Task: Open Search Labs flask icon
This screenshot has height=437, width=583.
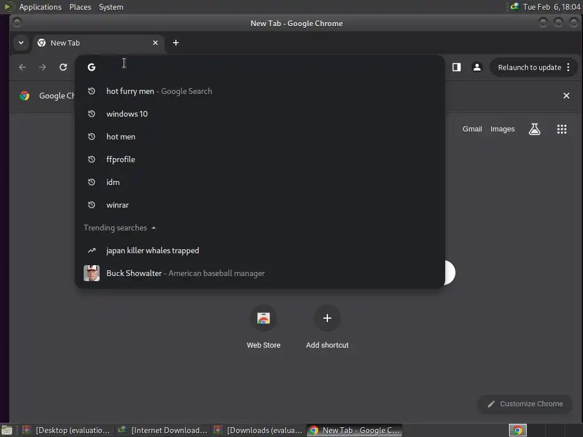Action: pyautogui.click(x=535, y=129)
